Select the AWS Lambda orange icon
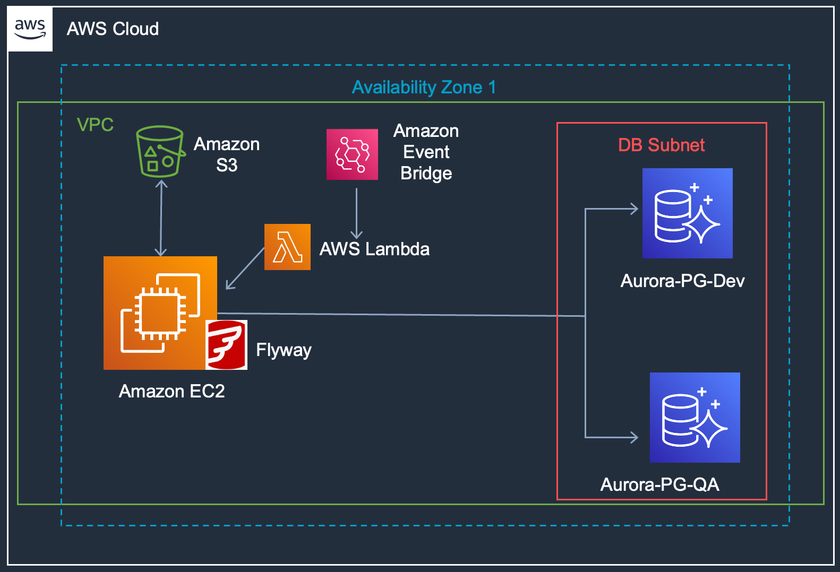Viewport: 840px width, 572px height. (x=287, y=247)
